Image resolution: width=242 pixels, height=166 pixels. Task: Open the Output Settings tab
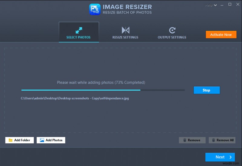tap(172, 33)
